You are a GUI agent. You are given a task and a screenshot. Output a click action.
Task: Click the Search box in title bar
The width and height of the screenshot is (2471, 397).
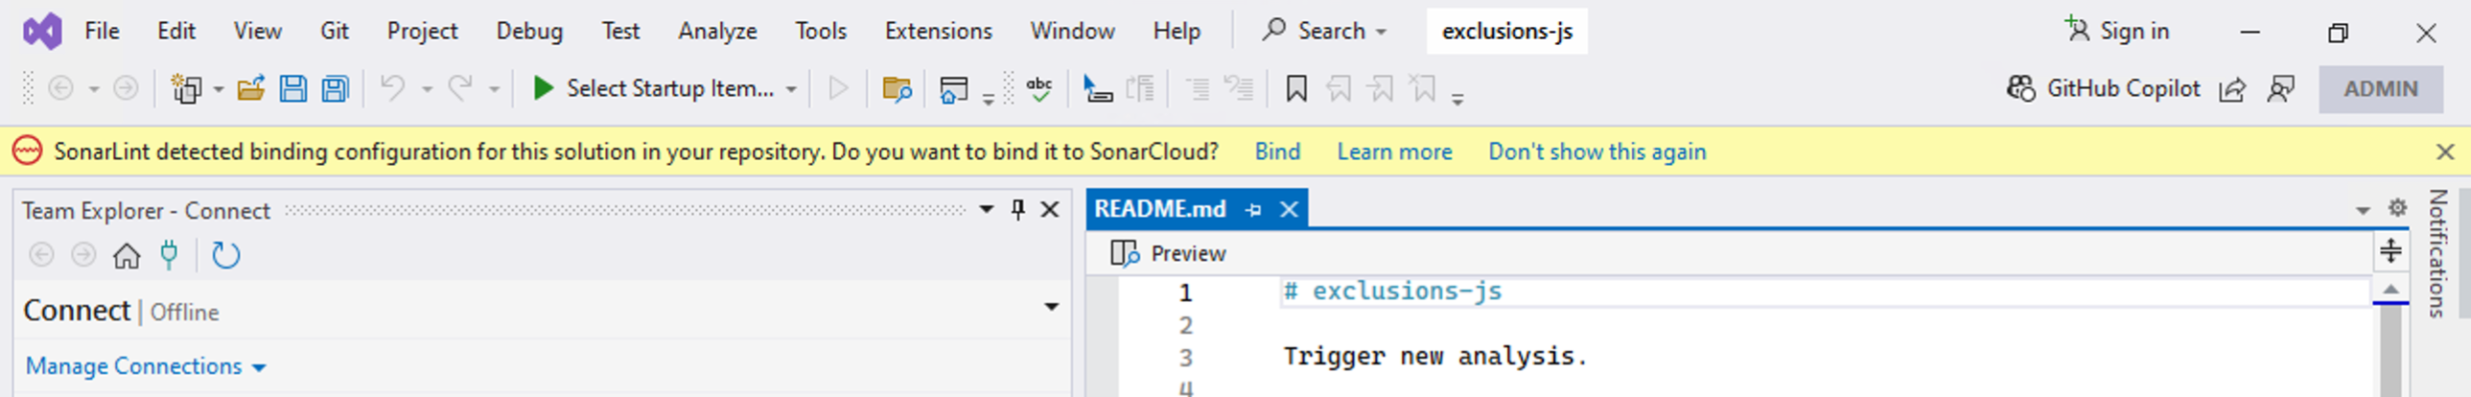pos(1324,31)
